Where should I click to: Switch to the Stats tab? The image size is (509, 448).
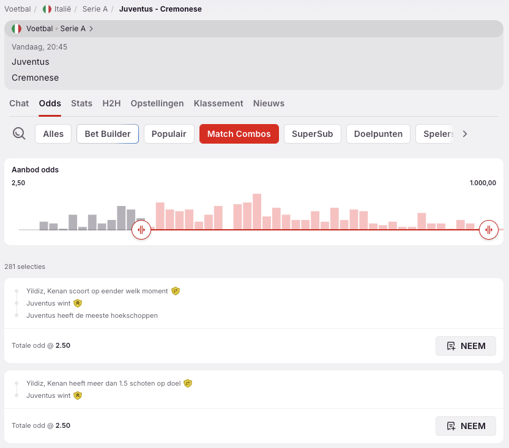pyautogui.click(x=81, y=103)
